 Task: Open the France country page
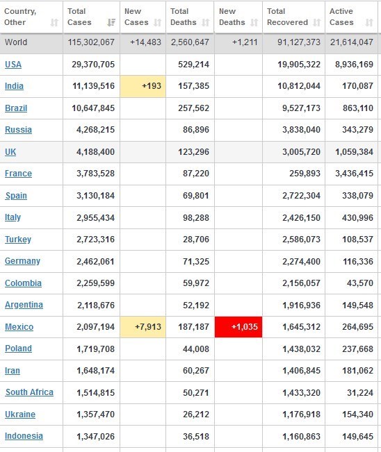click(x=19, y=174)
